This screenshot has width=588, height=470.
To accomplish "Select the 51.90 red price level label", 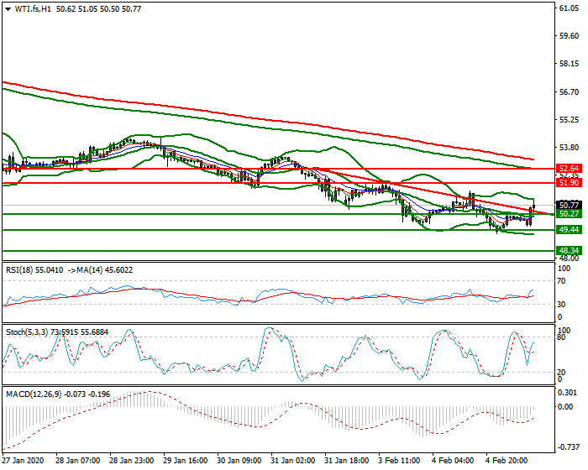I will 569,182.
